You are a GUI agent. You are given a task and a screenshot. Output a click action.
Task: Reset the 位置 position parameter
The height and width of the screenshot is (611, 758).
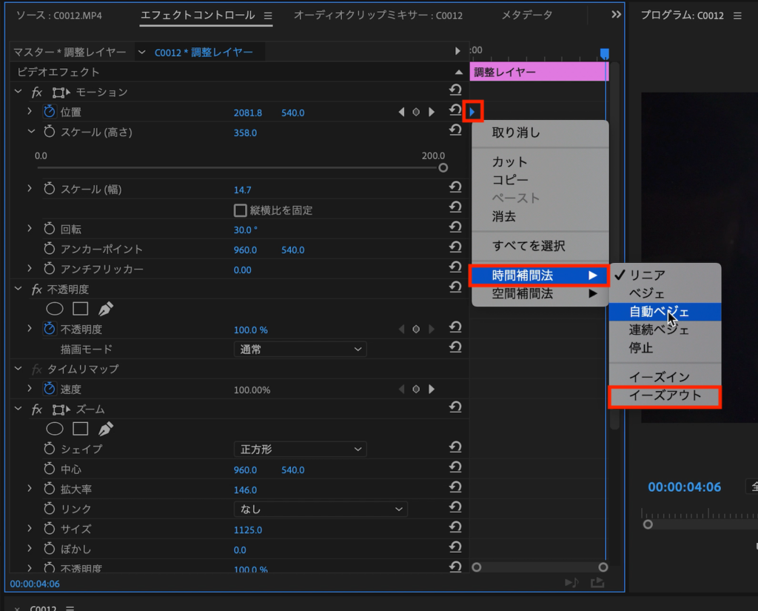(455, 110)
